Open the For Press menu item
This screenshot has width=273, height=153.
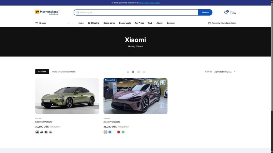(139, 23)
